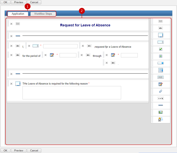Screen dimensions: 177x153
Task: Add a list box element from the palette
Action: tap(161, 70)
